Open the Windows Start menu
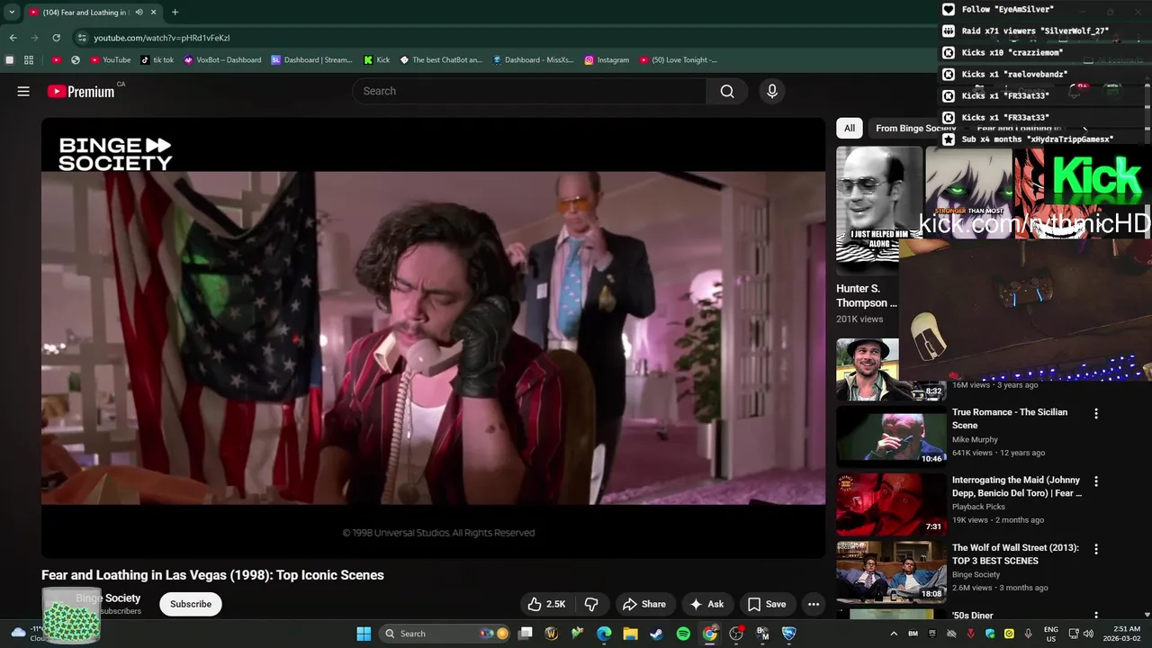This screenshot has width=1152, height=648. [x=364, y=634]
